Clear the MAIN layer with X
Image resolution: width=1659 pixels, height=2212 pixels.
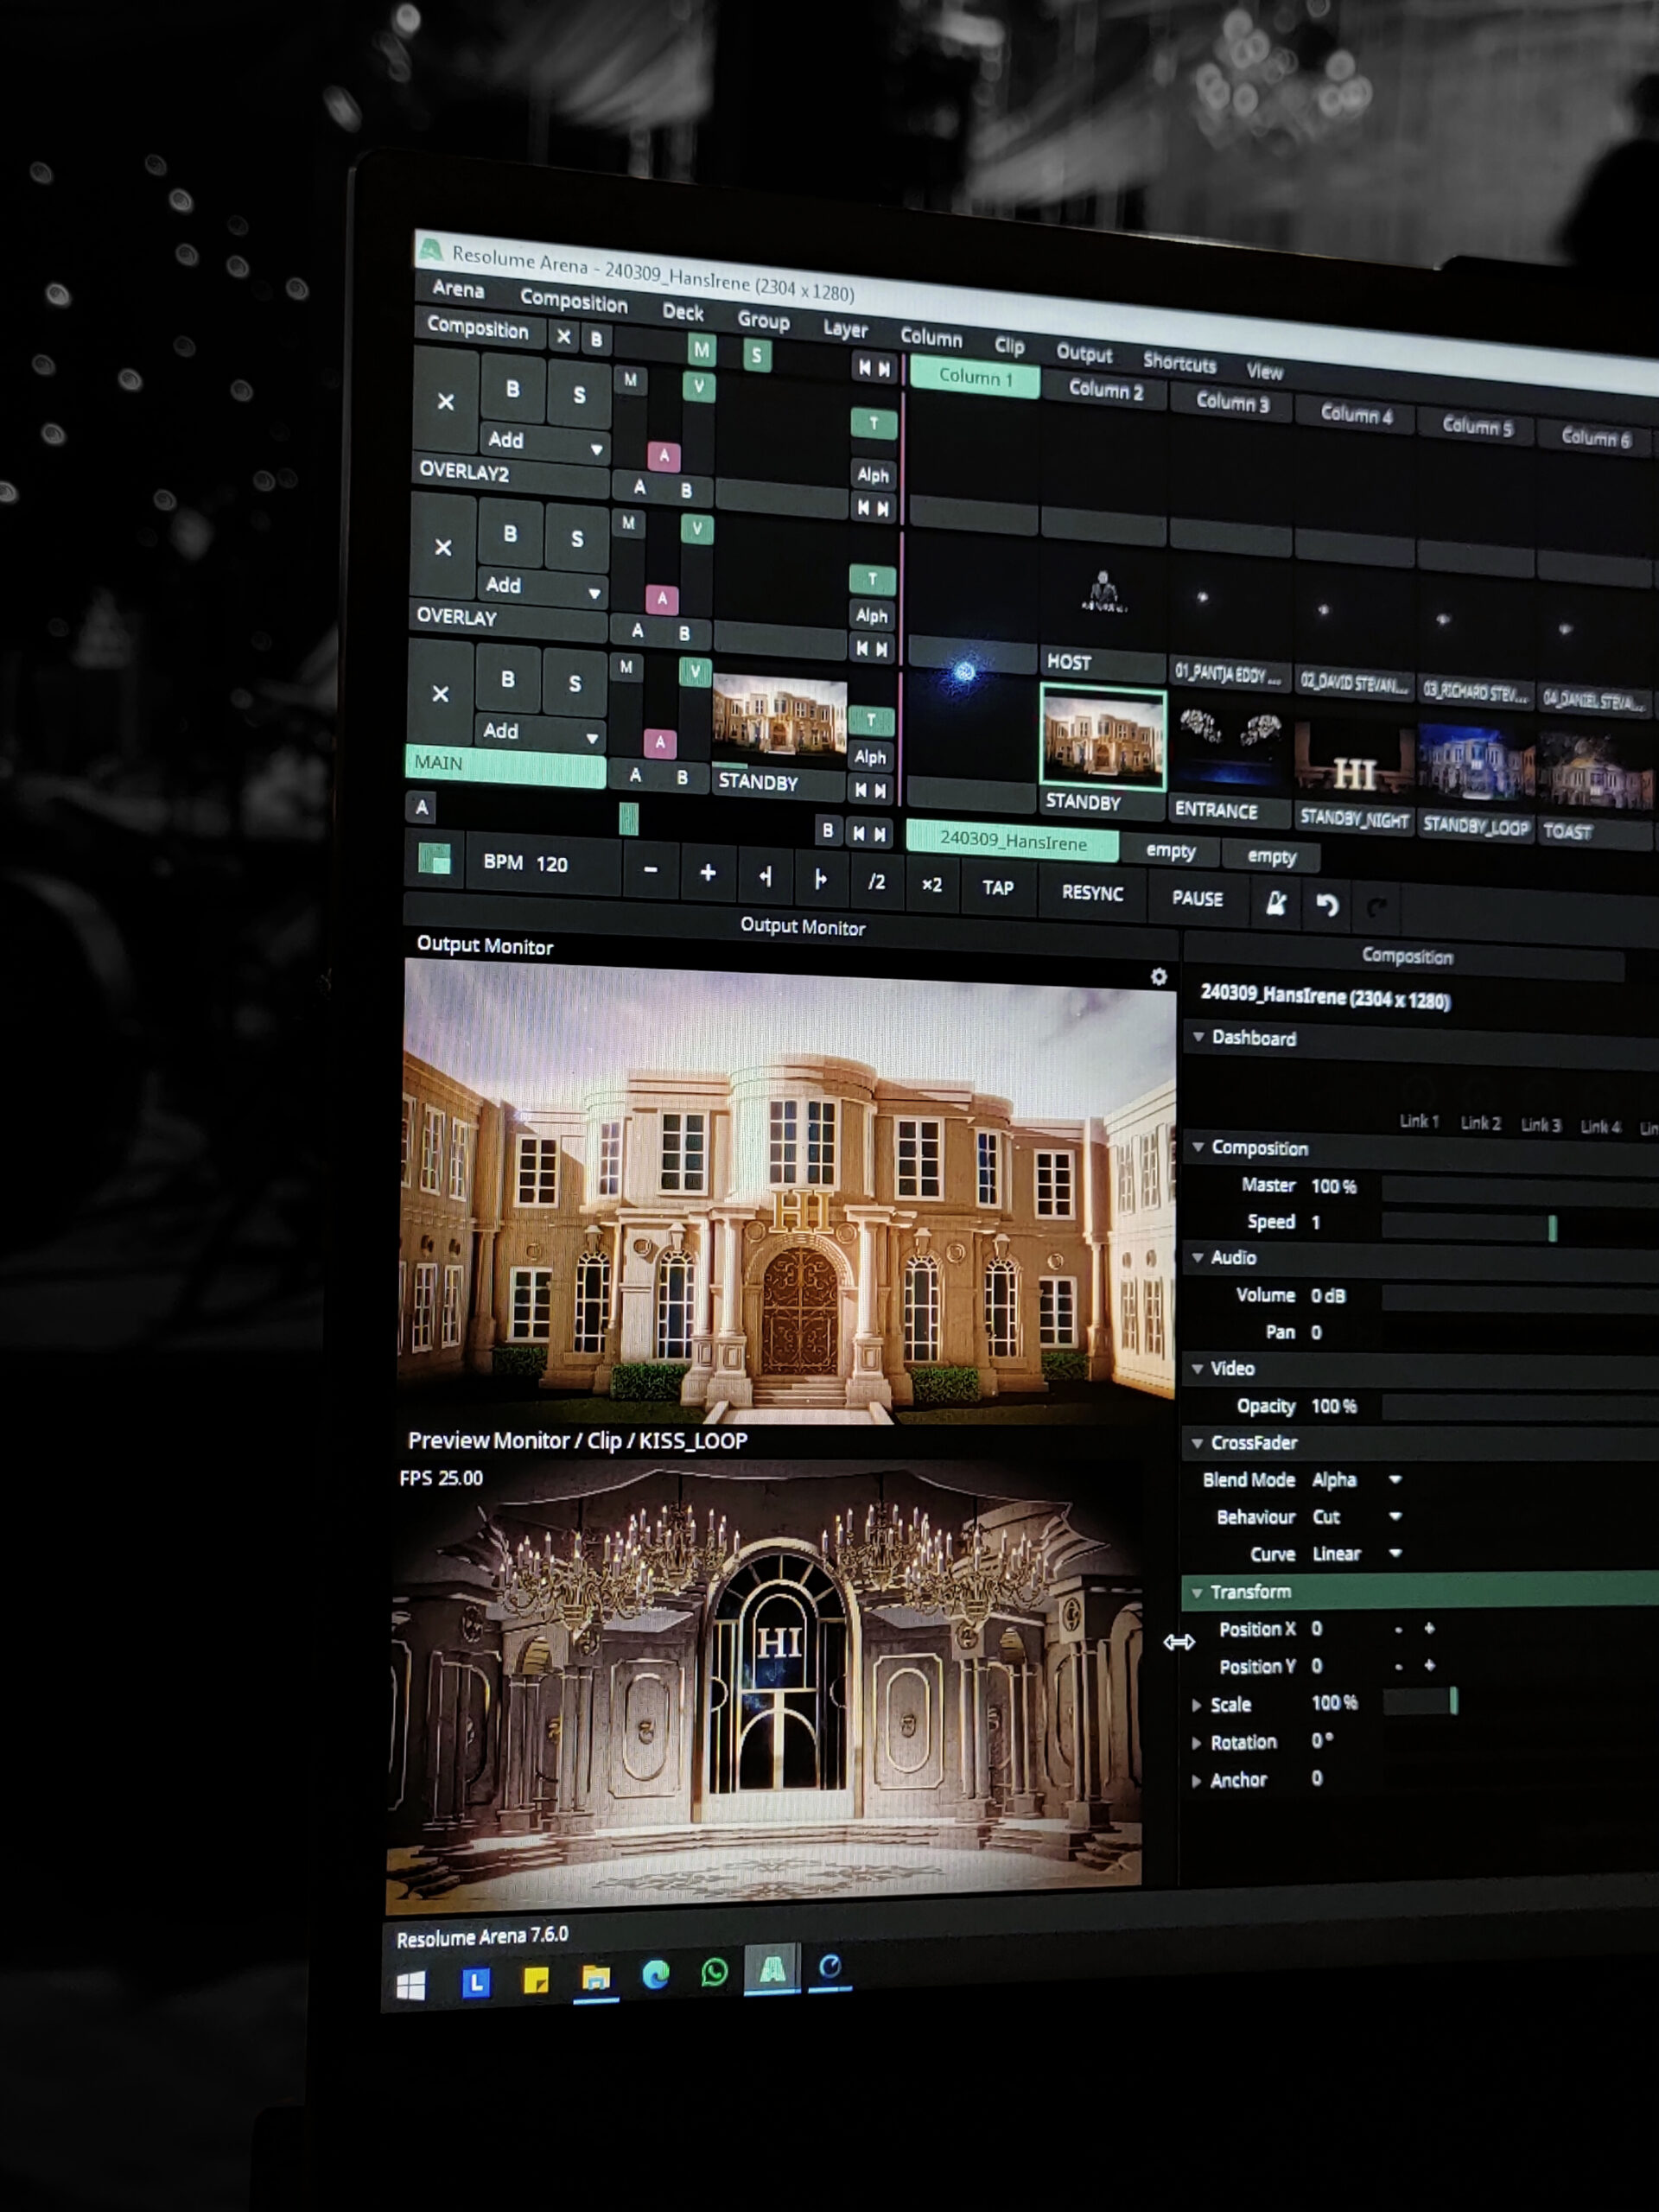440,694
